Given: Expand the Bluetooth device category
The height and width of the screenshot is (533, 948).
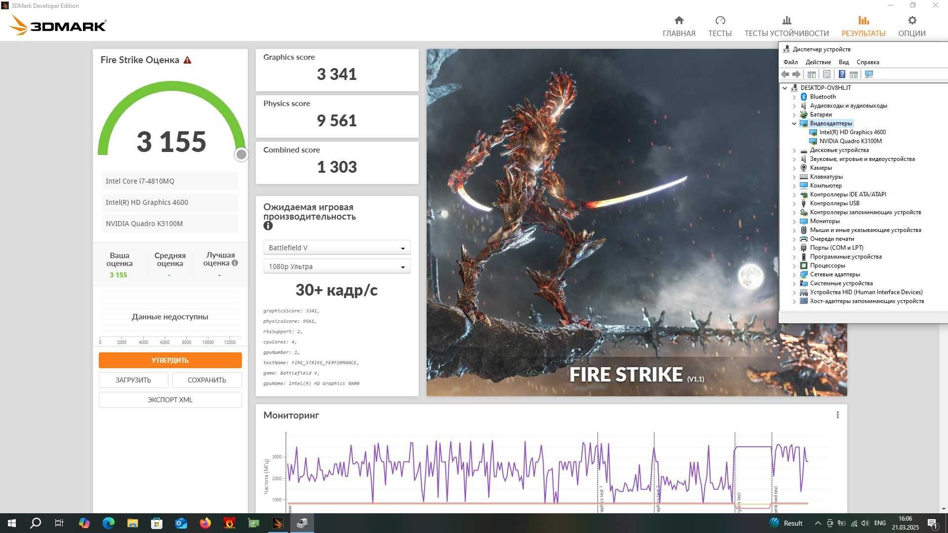Looking at the screenshot, I should [x=794, y=97].
